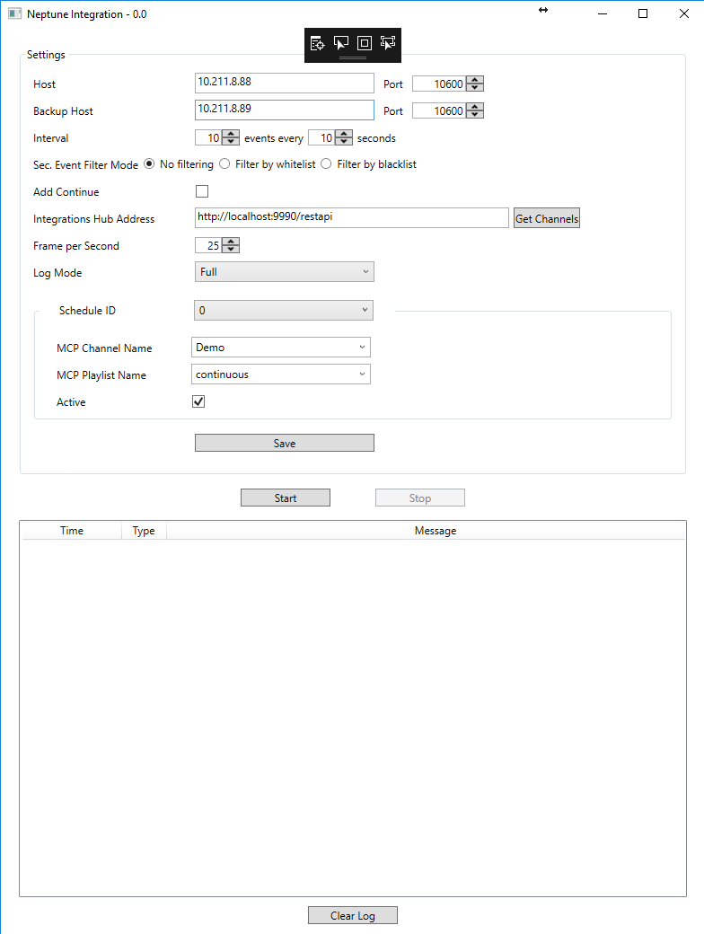Sort log by the Time column header

coord(72,531)
